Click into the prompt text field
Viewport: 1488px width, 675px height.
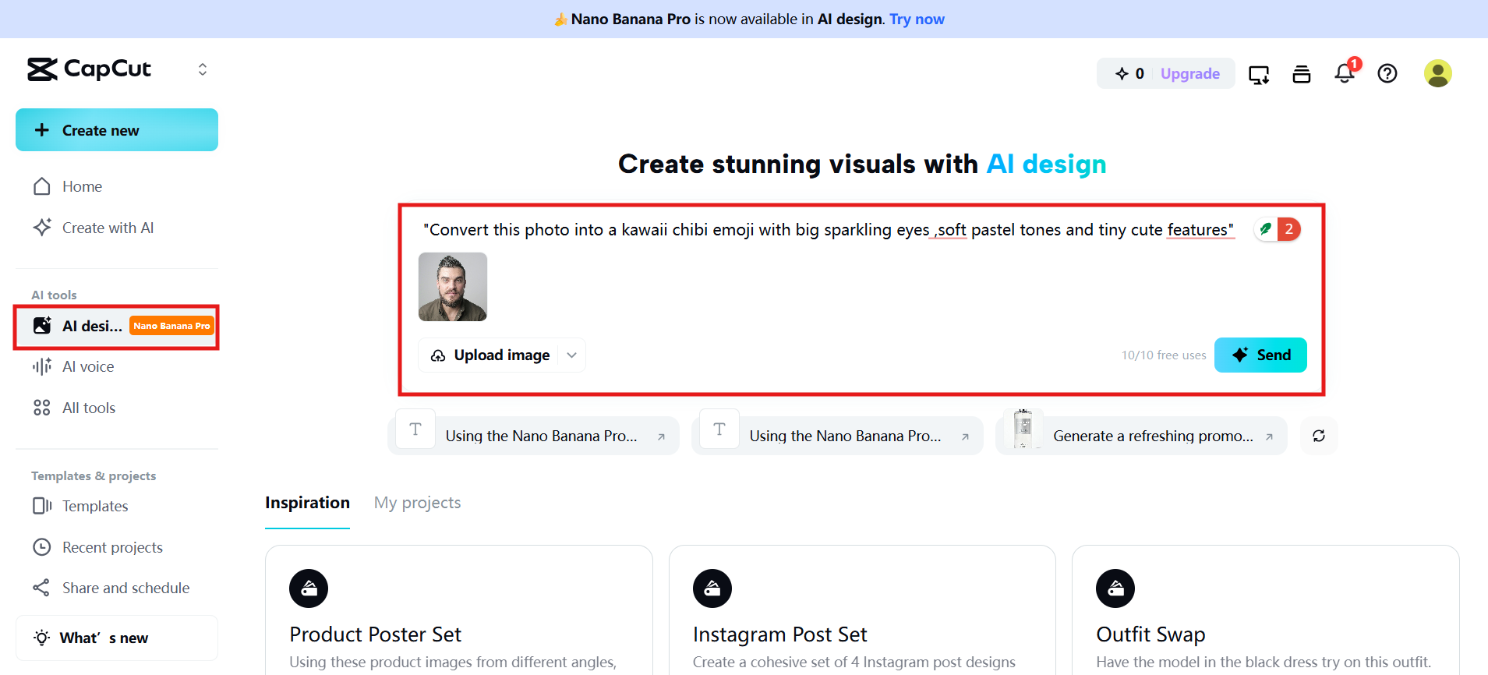point(828,230)
